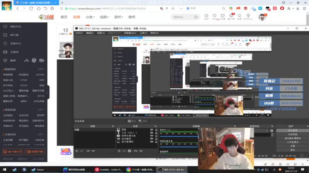The image size is (309, 173).
Task: Open Douyu client download icon
Action: [231, 17]
